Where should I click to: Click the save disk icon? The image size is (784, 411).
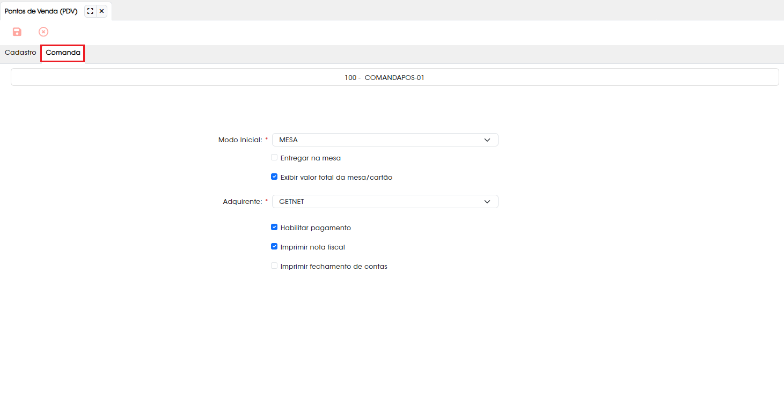[x=17, y=32]
